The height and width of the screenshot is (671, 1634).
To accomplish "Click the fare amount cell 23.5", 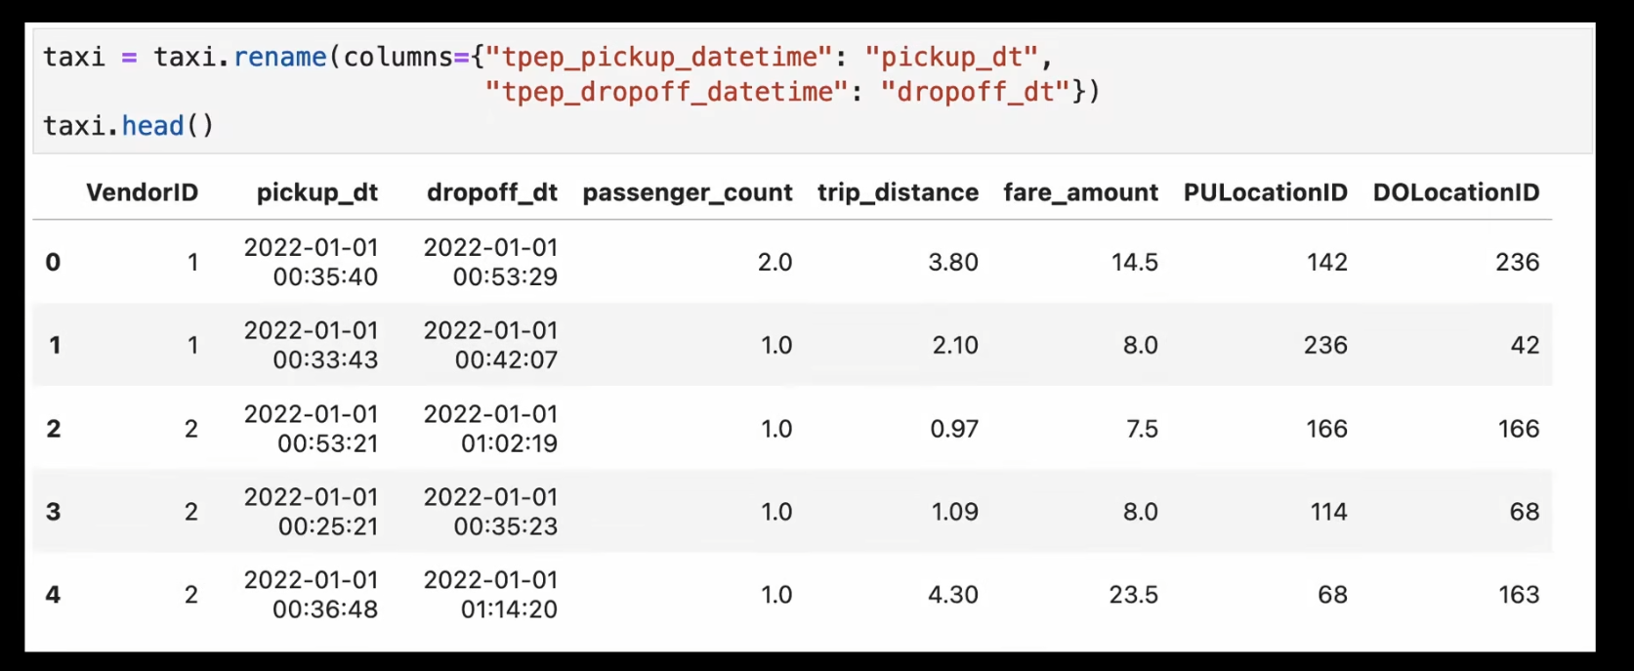I will [1133, 595].
